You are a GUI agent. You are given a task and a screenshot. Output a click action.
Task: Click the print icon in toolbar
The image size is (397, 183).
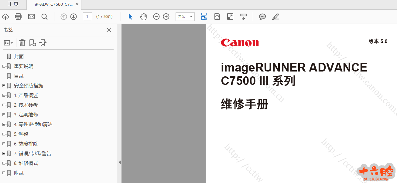coord(18,17)
